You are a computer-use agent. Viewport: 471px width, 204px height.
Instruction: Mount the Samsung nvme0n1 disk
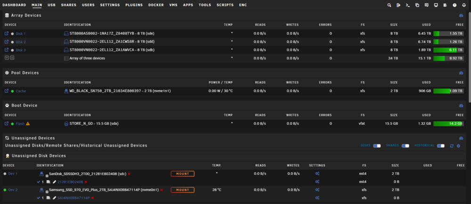tap(183, 190)
